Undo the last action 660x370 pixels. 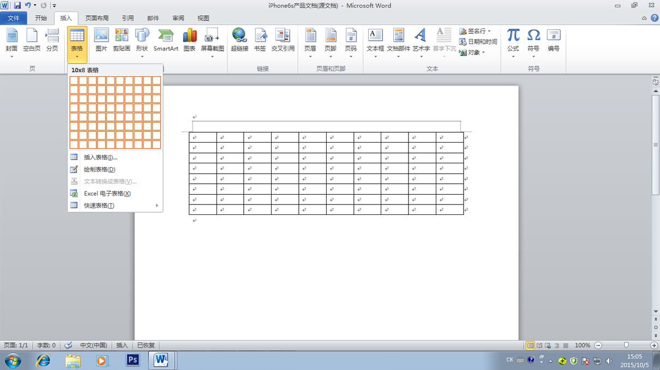27,5
